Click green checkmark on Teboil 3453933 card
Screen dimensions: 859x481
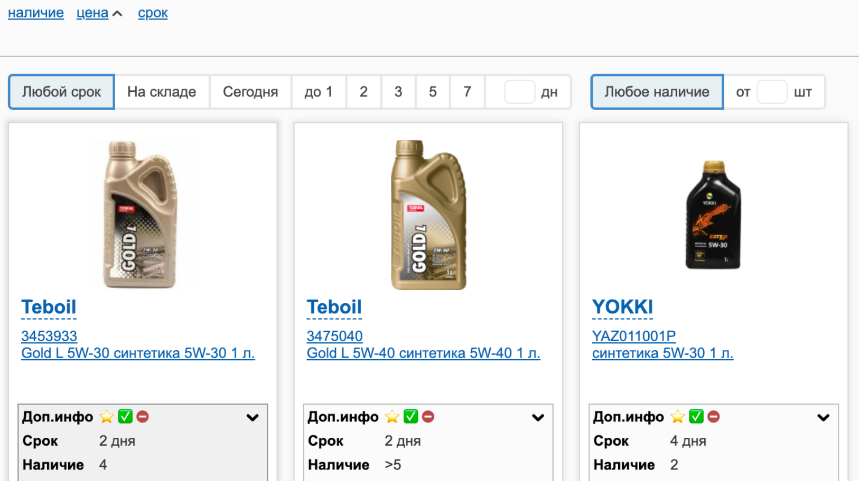[x=125, y=417]
